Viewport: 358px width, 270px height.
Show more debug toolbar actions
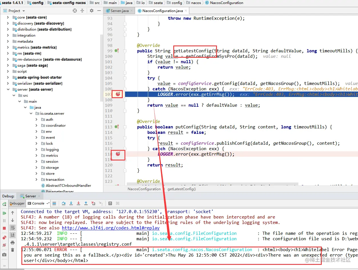tap(4, 267)
